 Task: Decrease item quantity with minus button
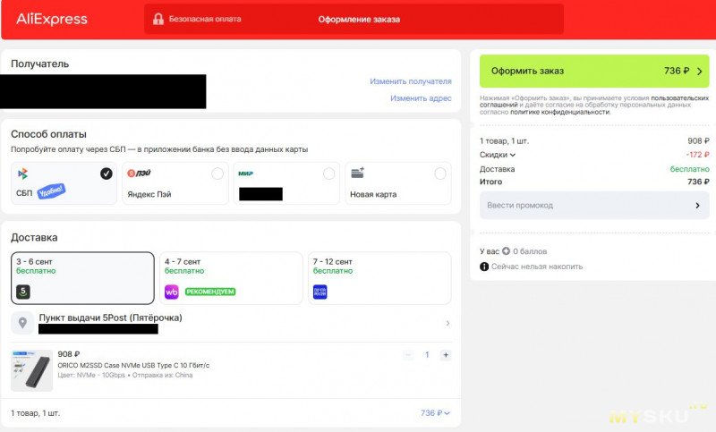pos(408,355)
